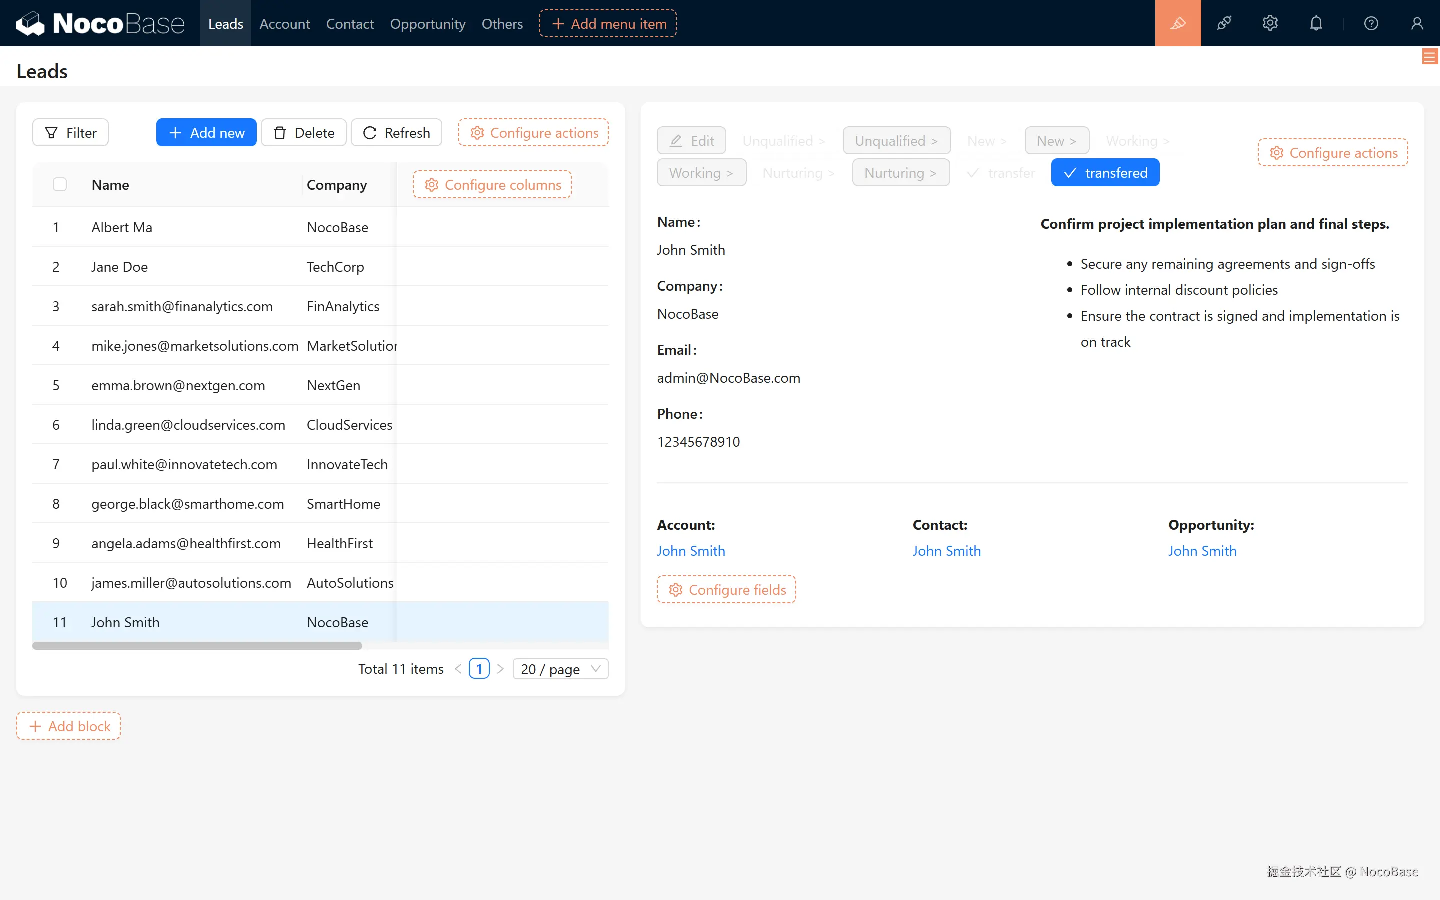Open Account menu item
Viewport: 1440px width, 900px height.
pyautogui.click(x=285, y=23)
